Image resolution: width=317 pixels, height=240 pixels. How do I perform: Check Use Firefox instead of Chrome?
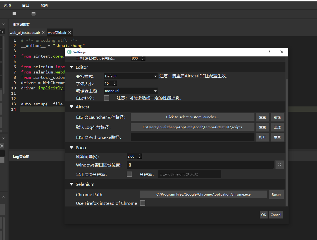[x=142, y=203]
